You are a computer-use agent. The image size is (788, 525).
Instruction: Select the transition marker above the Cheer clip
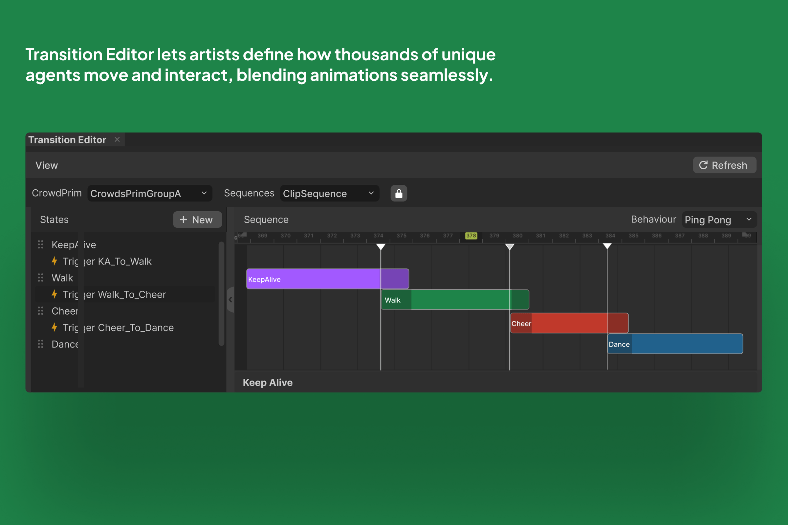510,247
